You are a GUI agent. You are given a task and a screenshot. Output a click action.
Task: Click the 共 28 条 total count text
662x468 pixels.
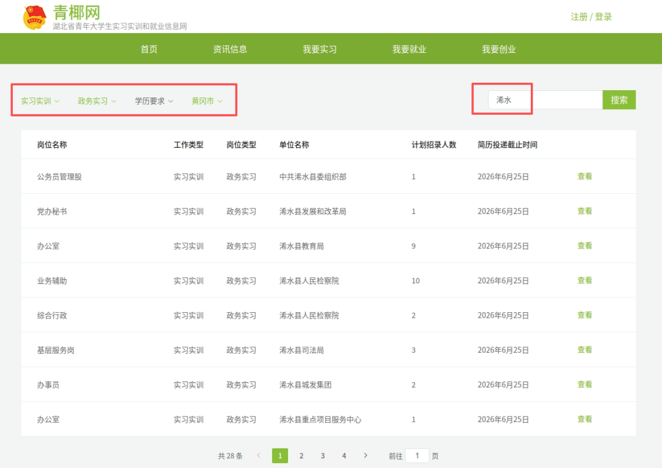point(230,456)
